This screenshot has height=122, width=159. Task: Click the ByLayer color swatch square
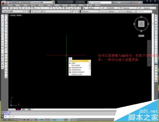coord(82,11)
